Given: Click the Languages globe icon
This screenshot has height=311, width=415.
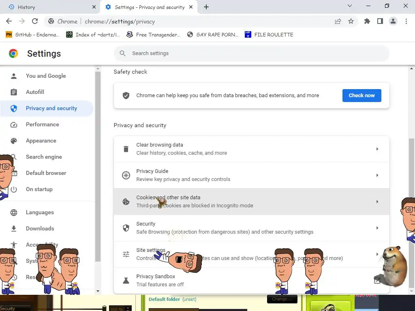Looking at the screenshot, I should tap(14, 213).
